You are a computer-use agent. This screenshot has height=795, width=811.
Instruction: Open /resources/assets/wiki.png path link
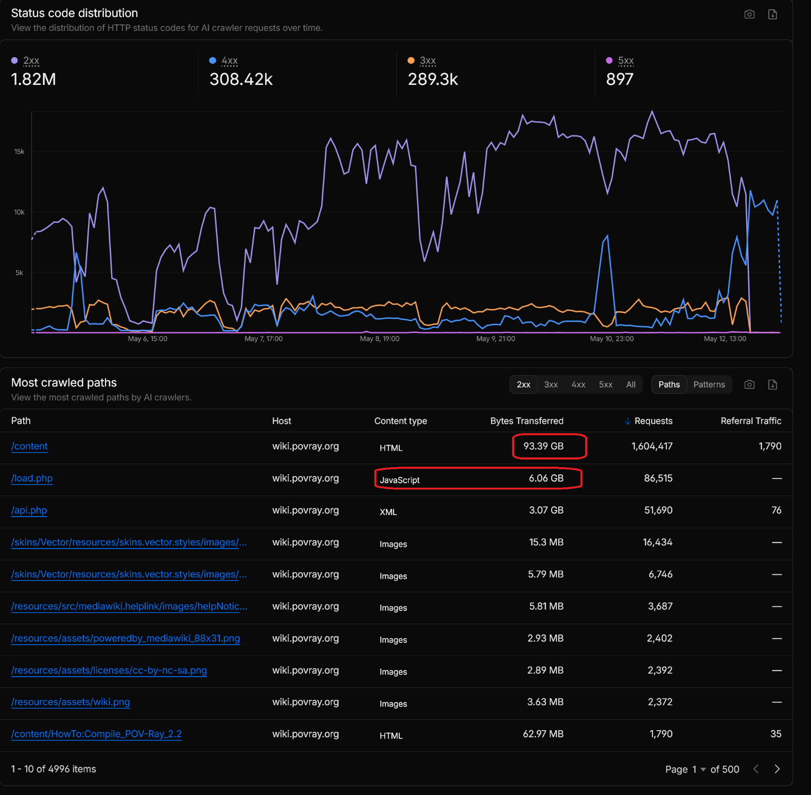click(x=70, y=702)
